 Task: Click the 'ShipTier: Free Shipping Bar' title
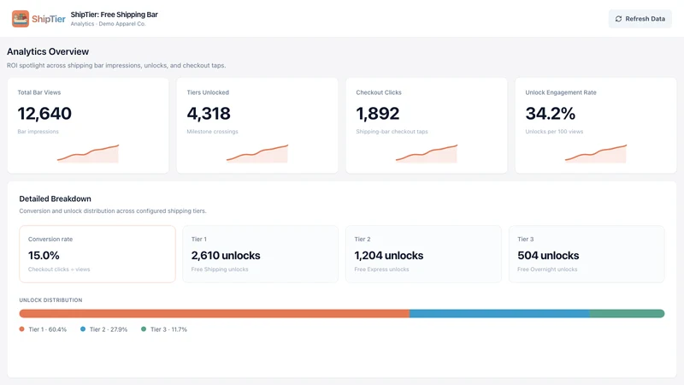pyautogui.click(x=115, y=15)
